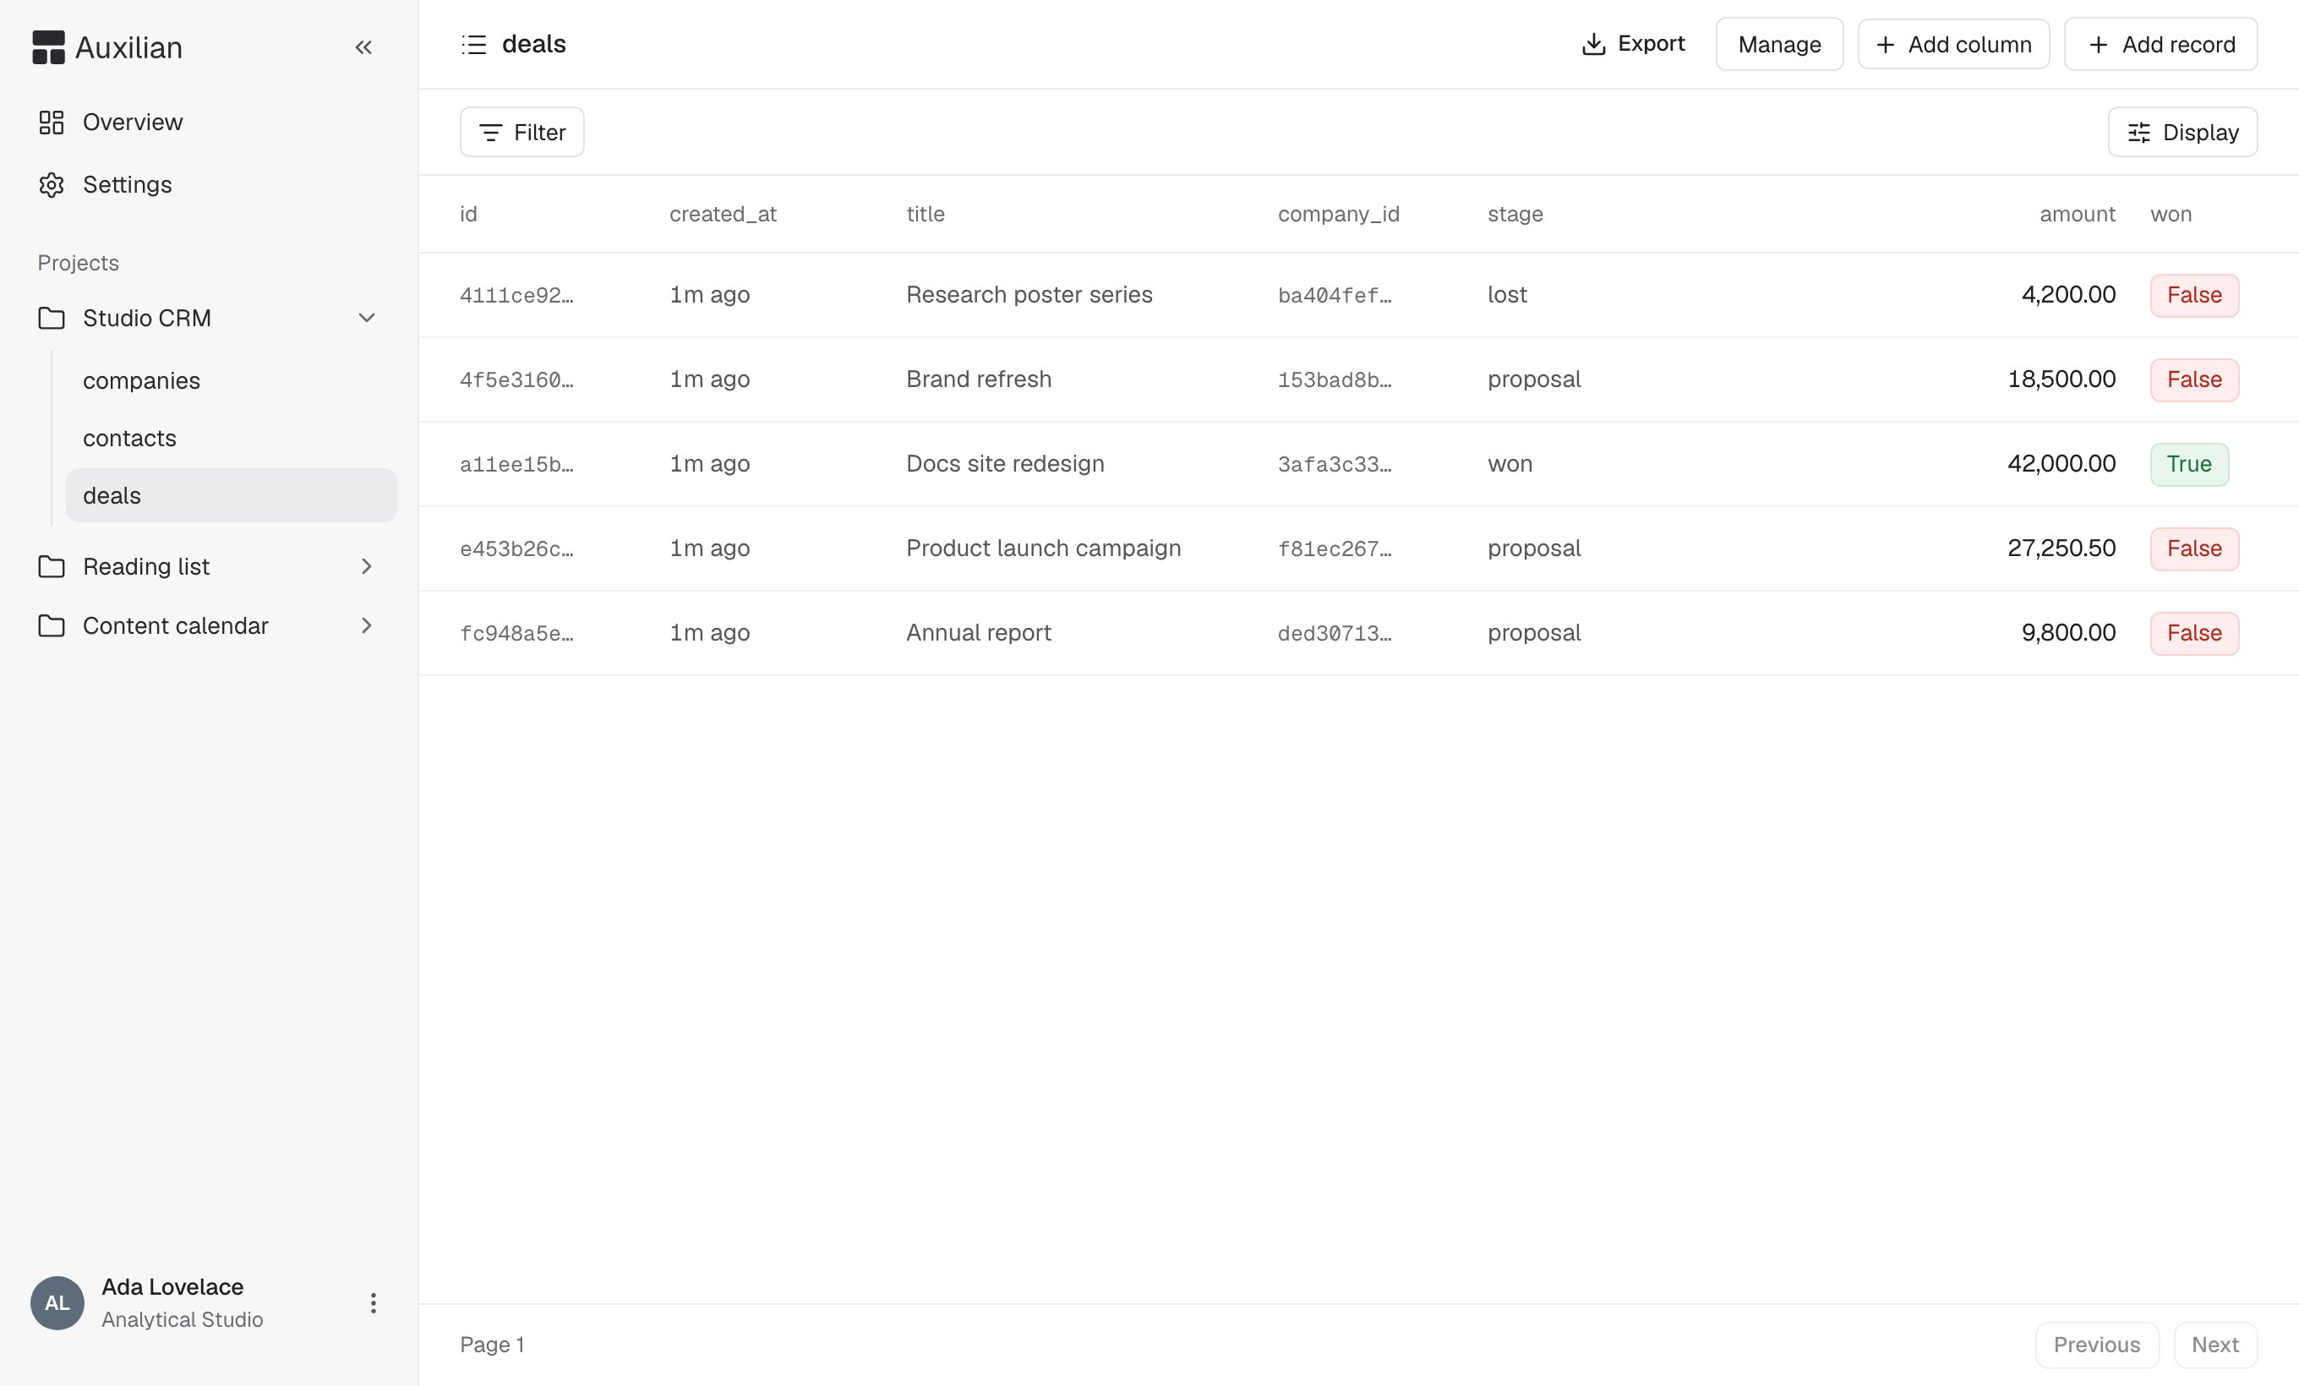
Task: Click title 'Docs site redesign'
Action: pyautogui.click(x=1005, y=464)
